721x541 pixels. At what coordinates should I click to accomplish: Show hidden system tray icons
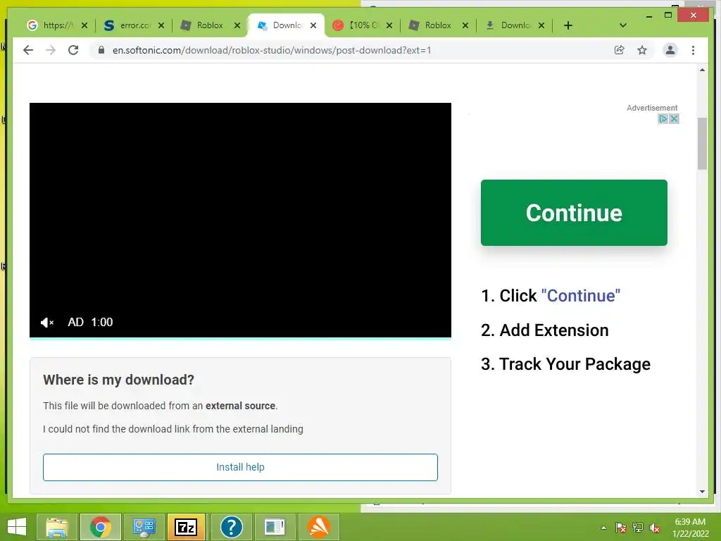603,528
